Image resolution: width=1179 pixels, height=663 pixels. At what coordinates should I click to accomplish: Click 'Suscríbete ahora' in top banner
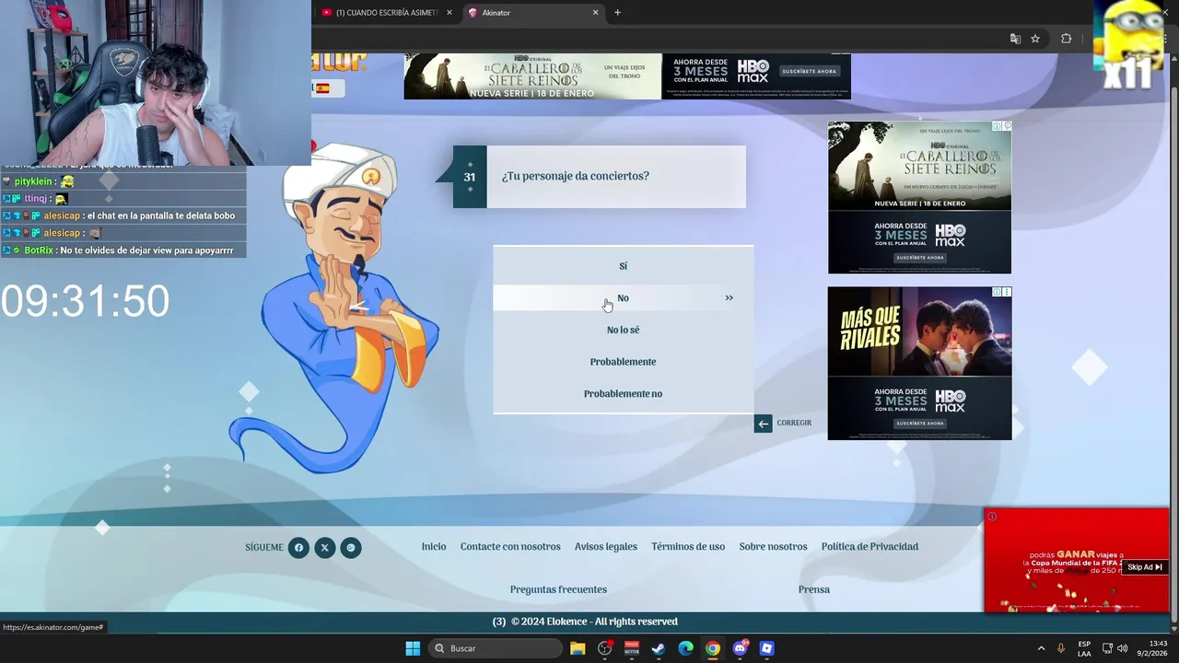coord(809,71)
